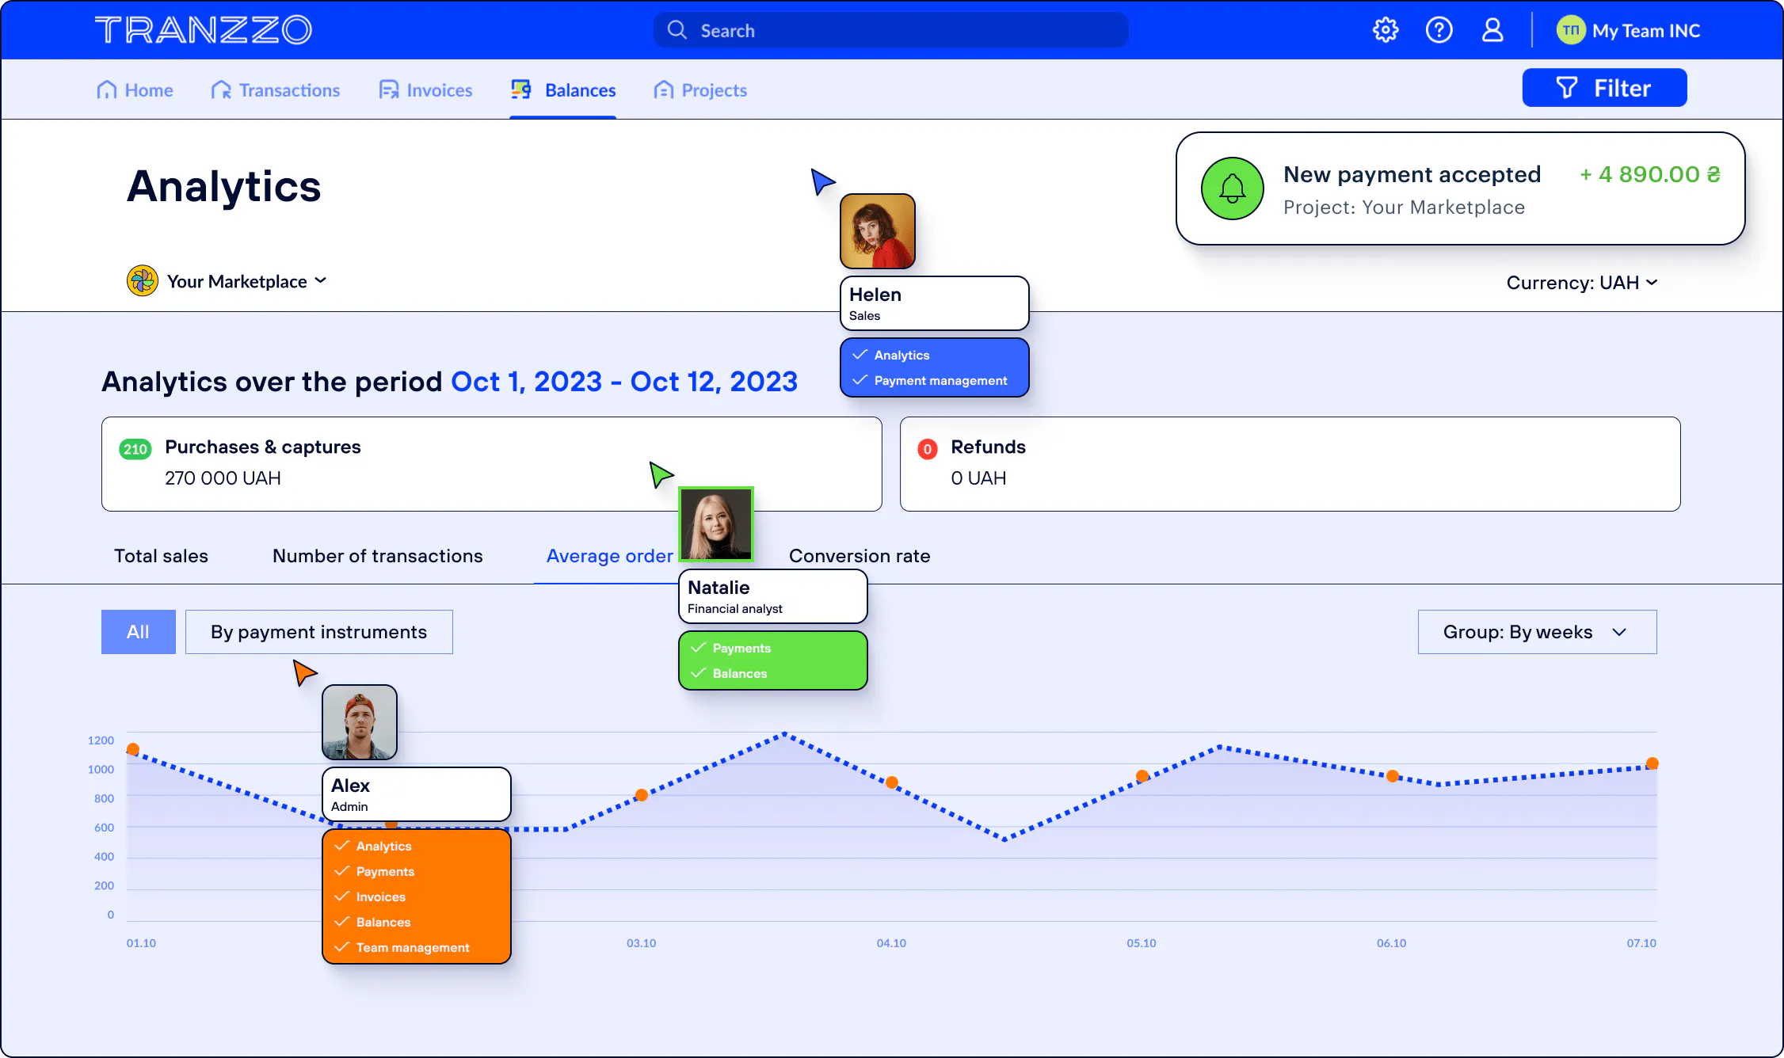Click the green notification bell icon
1784x1058 pixels.
click(x=1232, y=188)
